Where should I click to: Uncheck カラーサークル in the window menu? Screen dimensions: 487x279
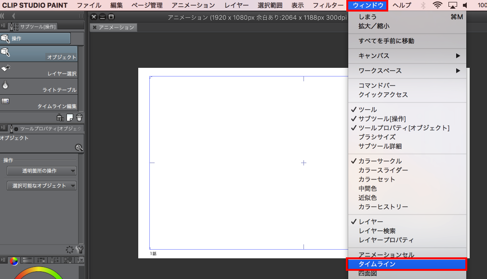407,161
